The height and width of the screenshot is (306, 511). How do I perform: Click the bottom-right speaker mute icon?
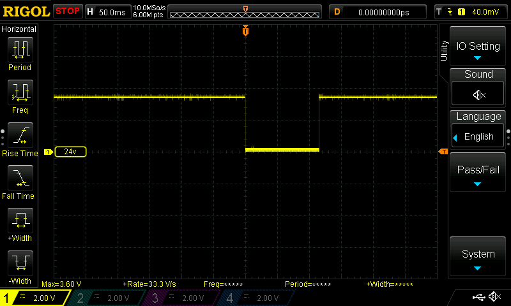494,297
